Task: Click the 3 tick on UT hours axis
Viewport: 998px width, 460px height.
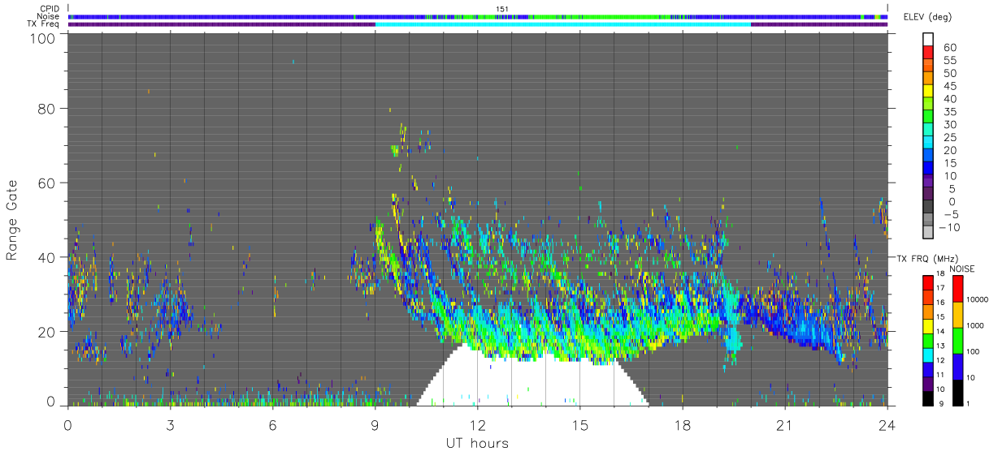Action: point(170,424)
